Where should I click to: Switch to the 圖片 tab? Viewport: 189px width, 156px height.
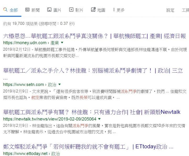[x=54, y=10]
